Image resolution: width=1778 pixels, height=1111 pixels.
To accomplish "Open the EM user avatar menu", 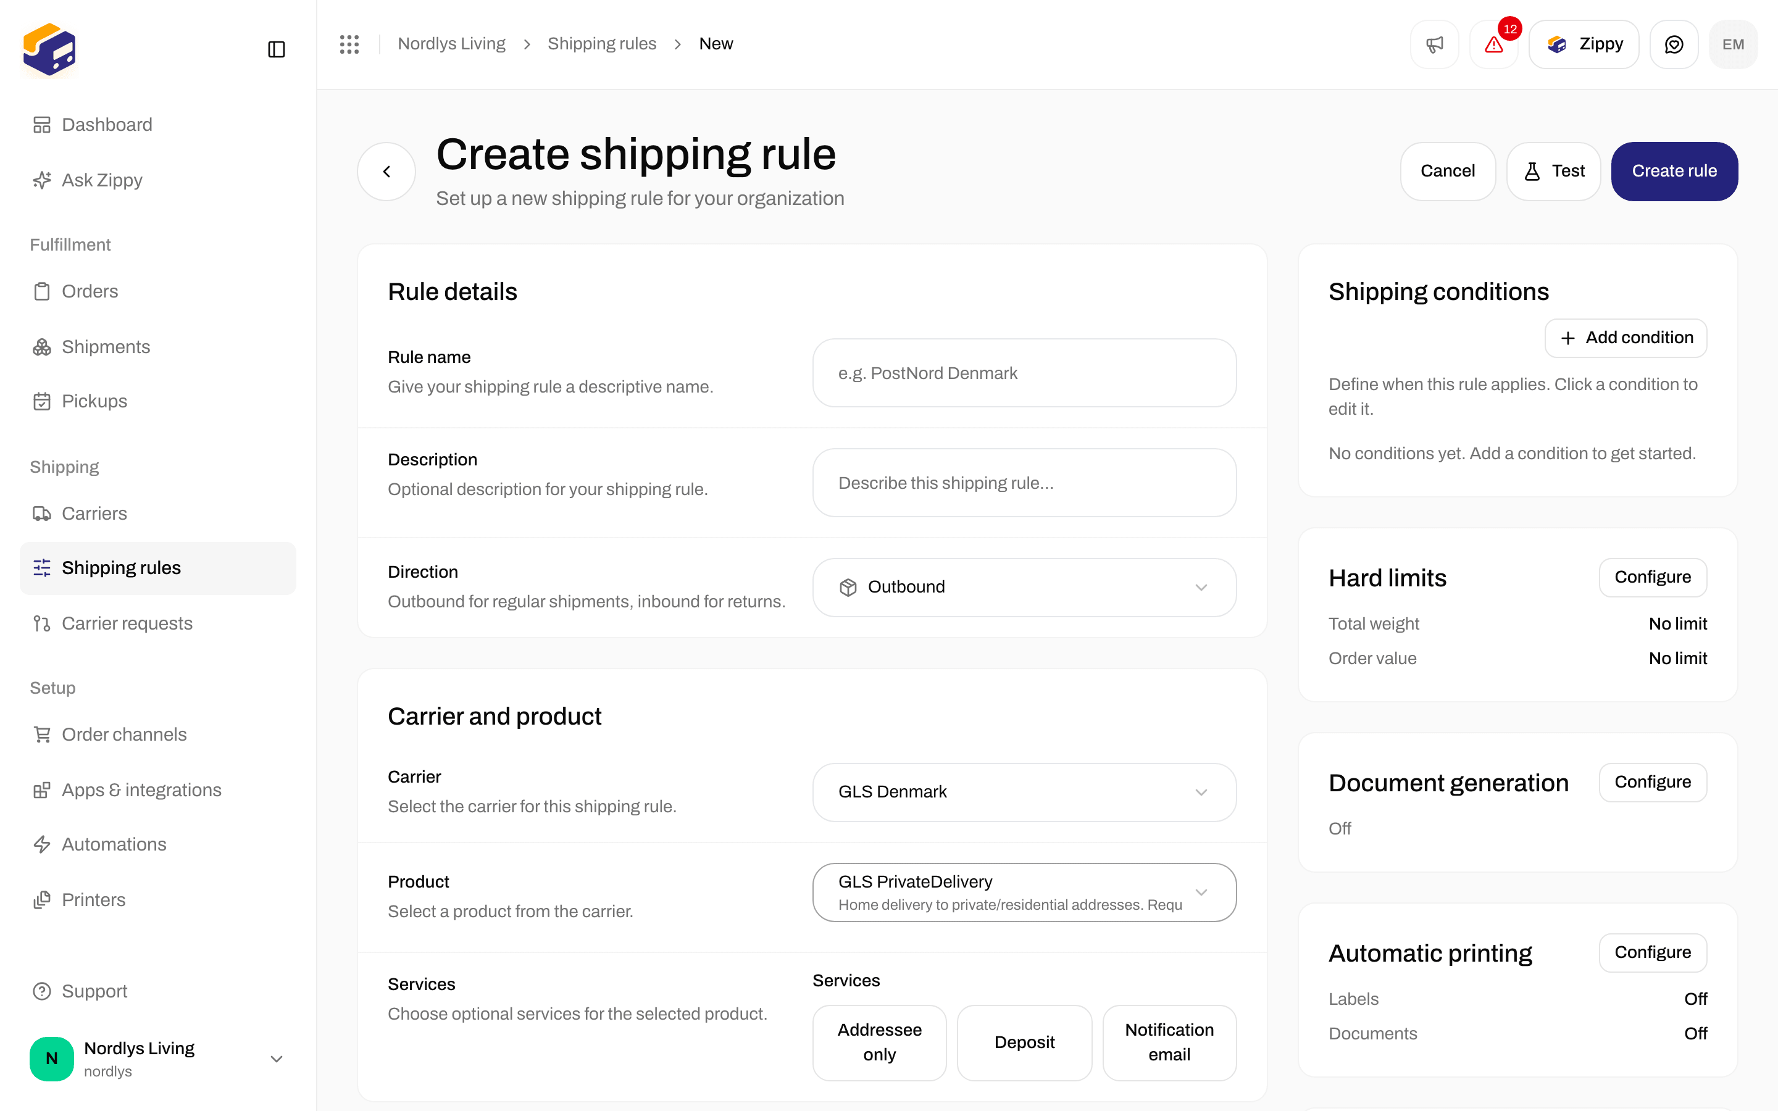I will pos(1733,44).
